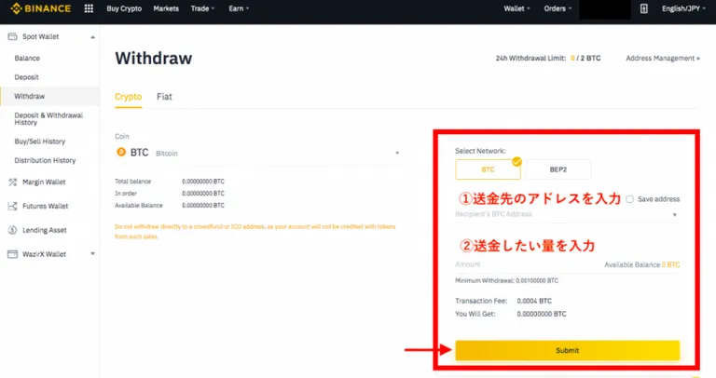
Task: Open the Trade dropdown menu
Action: [x=202, y=8]
